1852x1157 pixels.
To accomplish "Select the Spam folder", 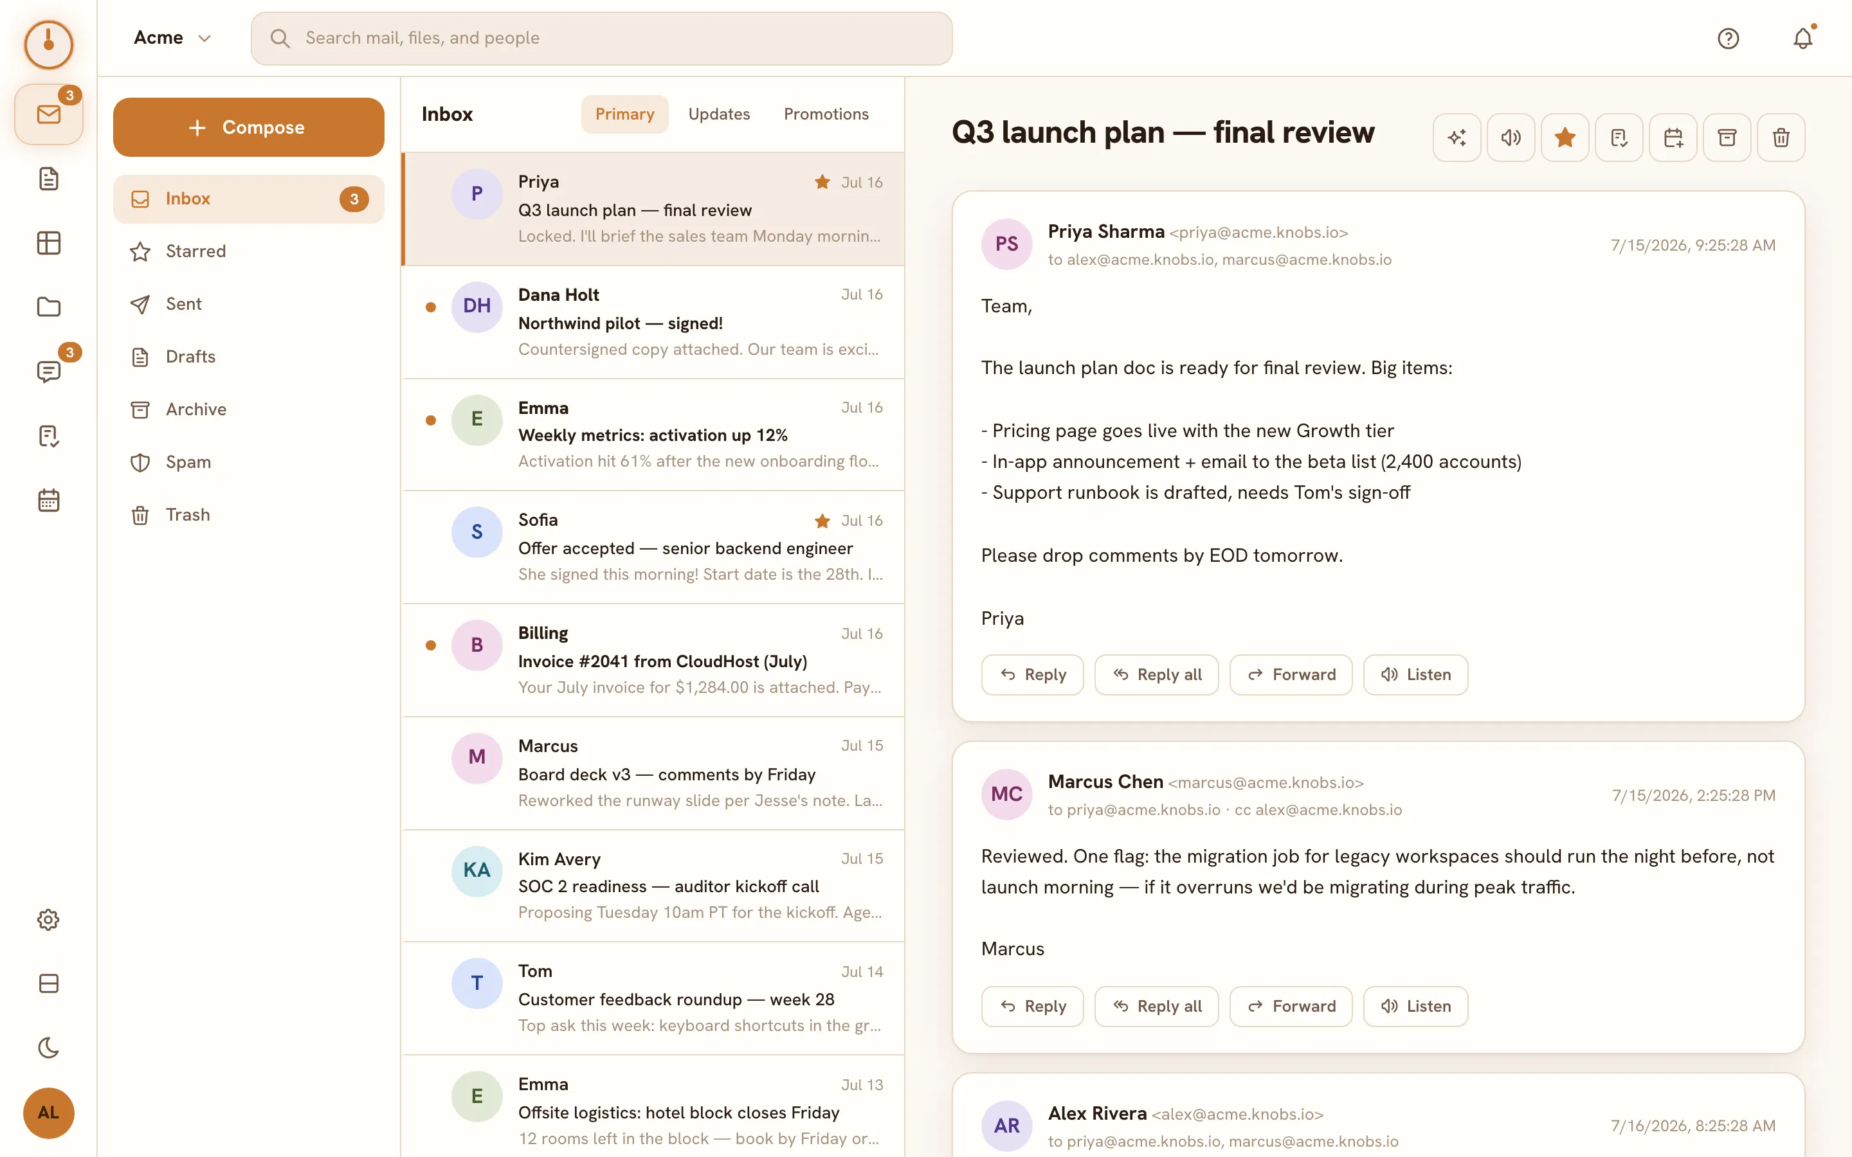I will [x=249, y=462].
